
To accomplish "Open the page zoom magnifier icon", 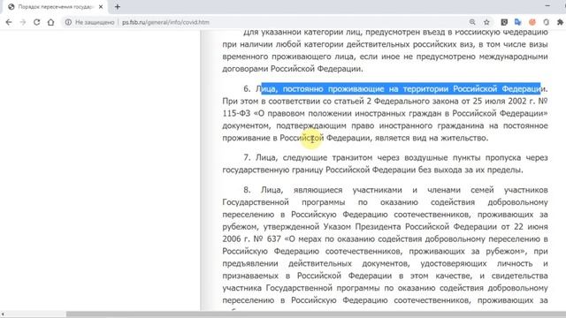I will click(x=472, y=22).
